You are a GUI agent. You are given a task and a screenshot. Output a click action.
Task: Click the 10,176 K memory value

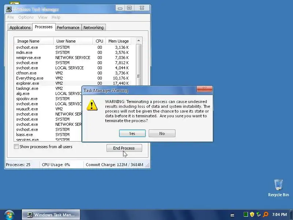pyautogui.click(x=121, y=78)
